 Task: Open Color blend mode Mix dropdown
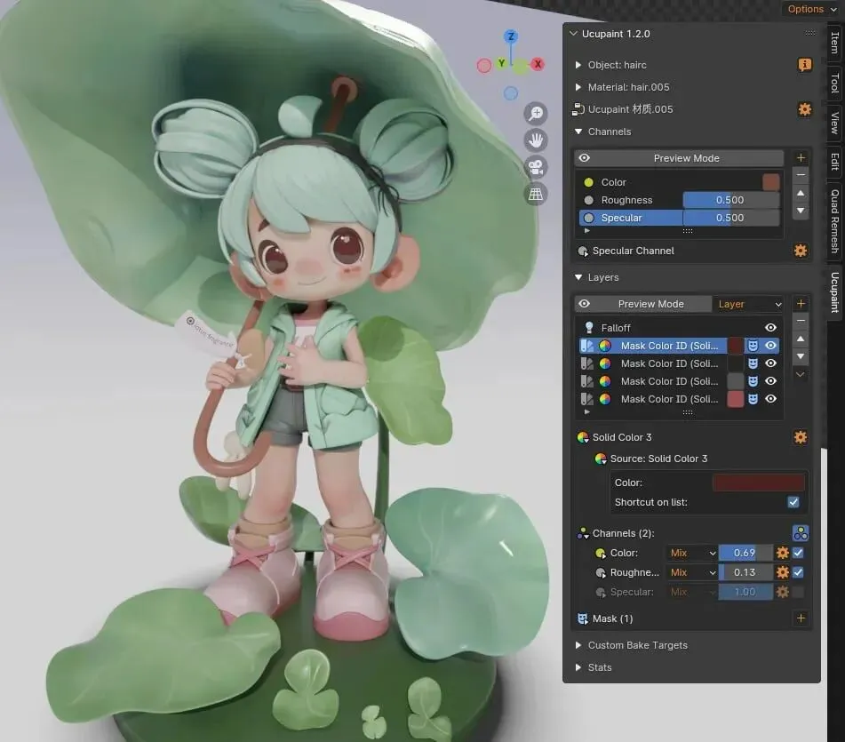[692, 553]
